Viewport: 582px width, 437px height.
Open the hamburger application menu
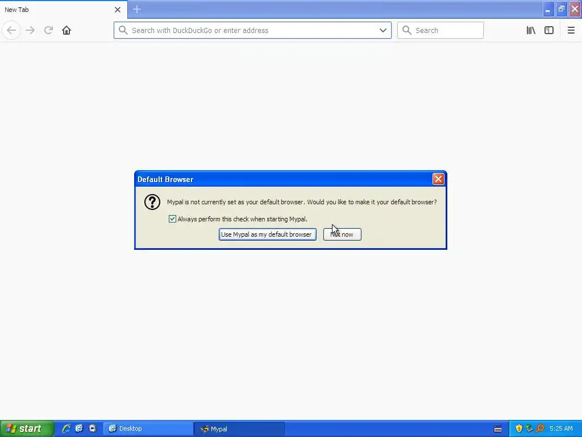point(571,30)
